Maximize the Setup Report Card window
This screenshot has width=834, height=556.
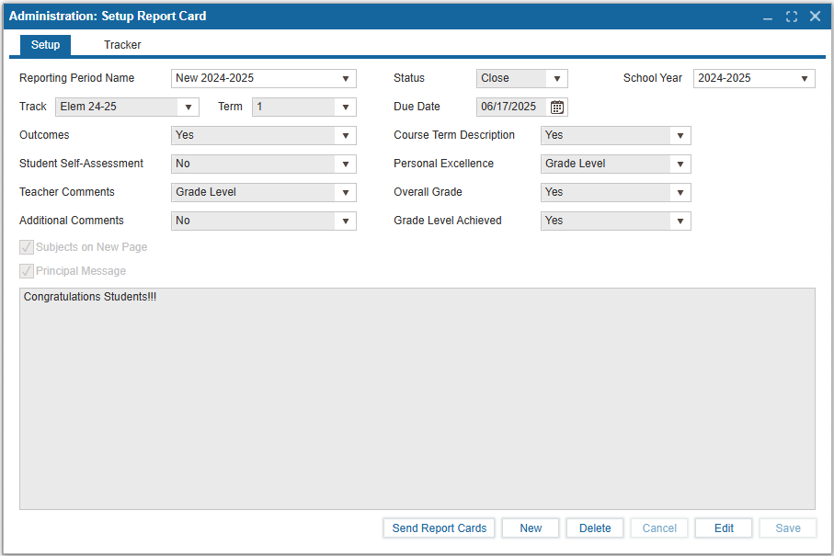pyautogui.click(x=791, y=17)
